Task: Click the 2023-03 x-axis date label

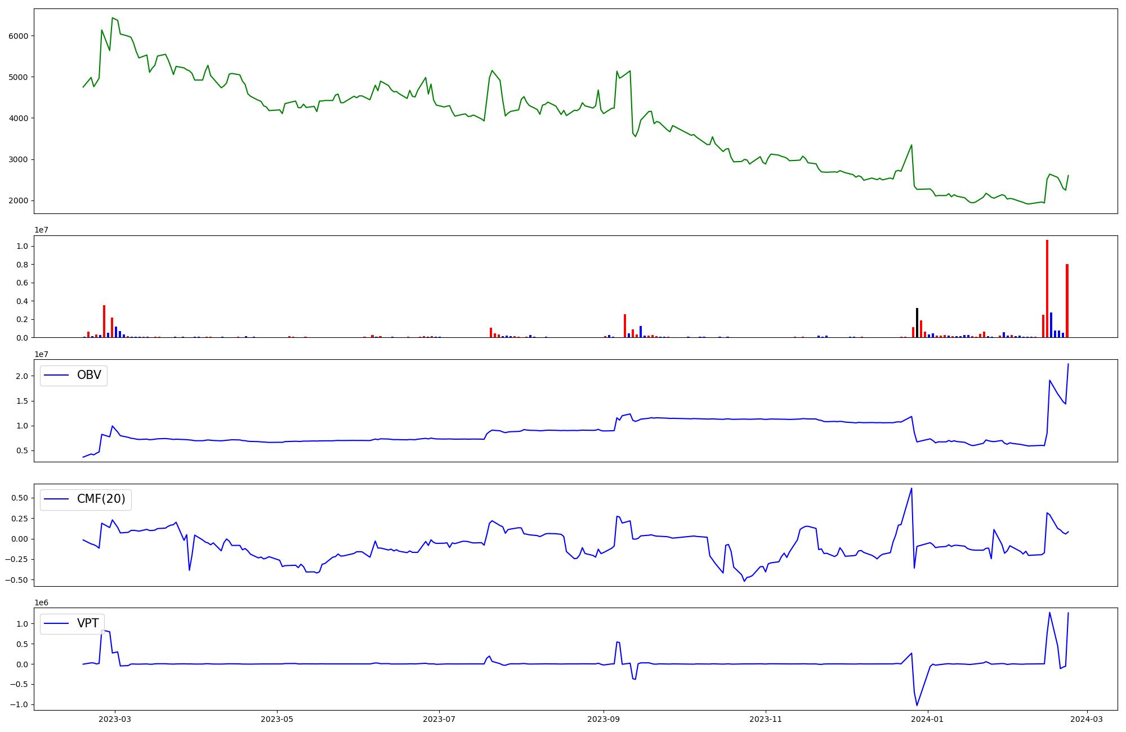Action: (x=115, y=719)
